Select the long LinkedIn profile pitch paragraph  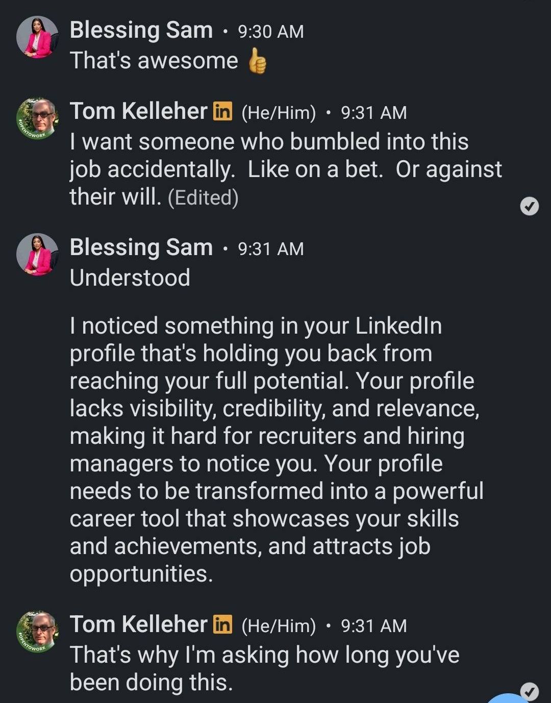[x=277, y=450]
